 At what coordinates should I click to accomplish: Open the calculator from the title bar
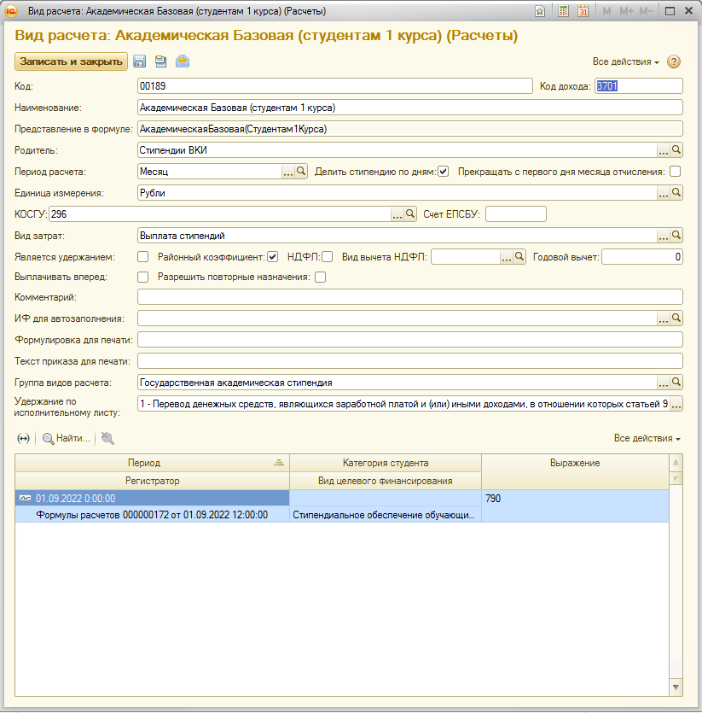563,12
